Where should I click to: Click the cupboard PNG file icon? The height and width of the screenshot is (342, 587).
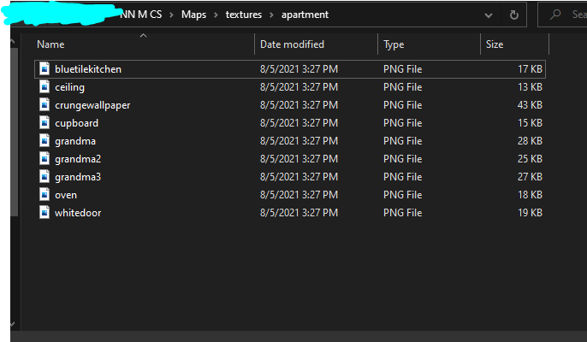(x=45, y=123)
